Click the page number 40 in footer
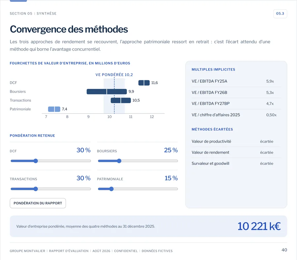The height and width of the screenshot is (260, 297). click(284, 250)
